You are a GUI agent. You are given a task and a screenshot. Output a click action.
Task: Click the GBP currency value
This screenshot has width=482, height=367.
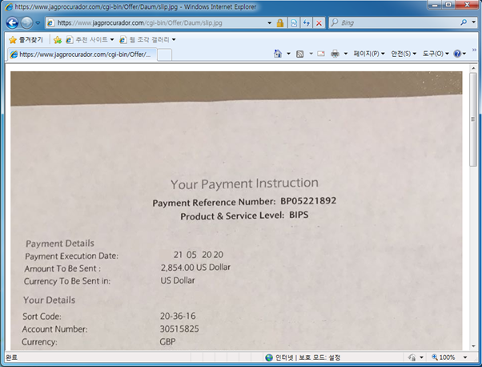[167, 342]
